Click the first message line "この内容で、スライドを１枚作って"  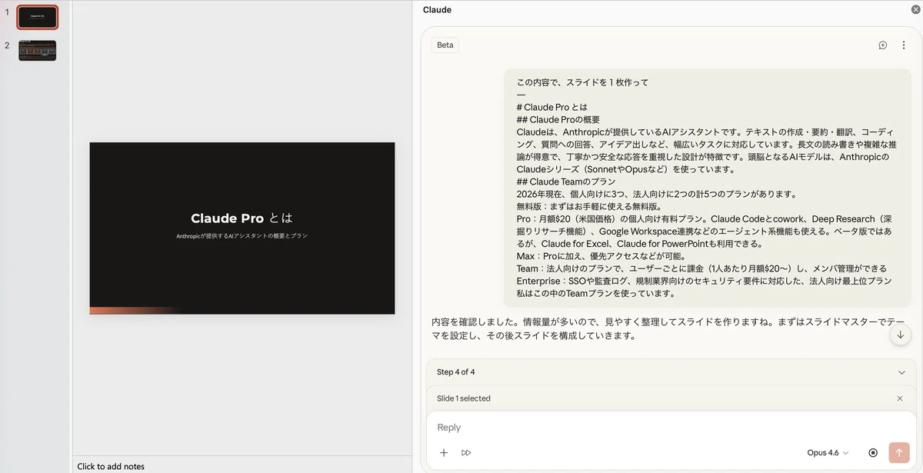(582, 82)
